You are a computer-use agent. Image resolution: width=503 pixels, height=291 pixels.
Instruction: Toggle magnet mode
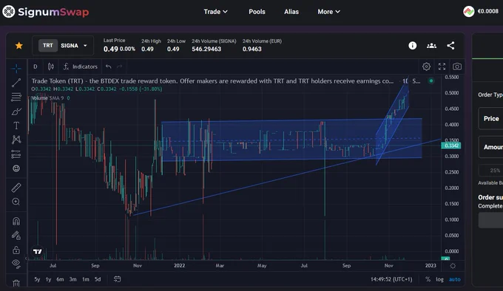[16, 222]
